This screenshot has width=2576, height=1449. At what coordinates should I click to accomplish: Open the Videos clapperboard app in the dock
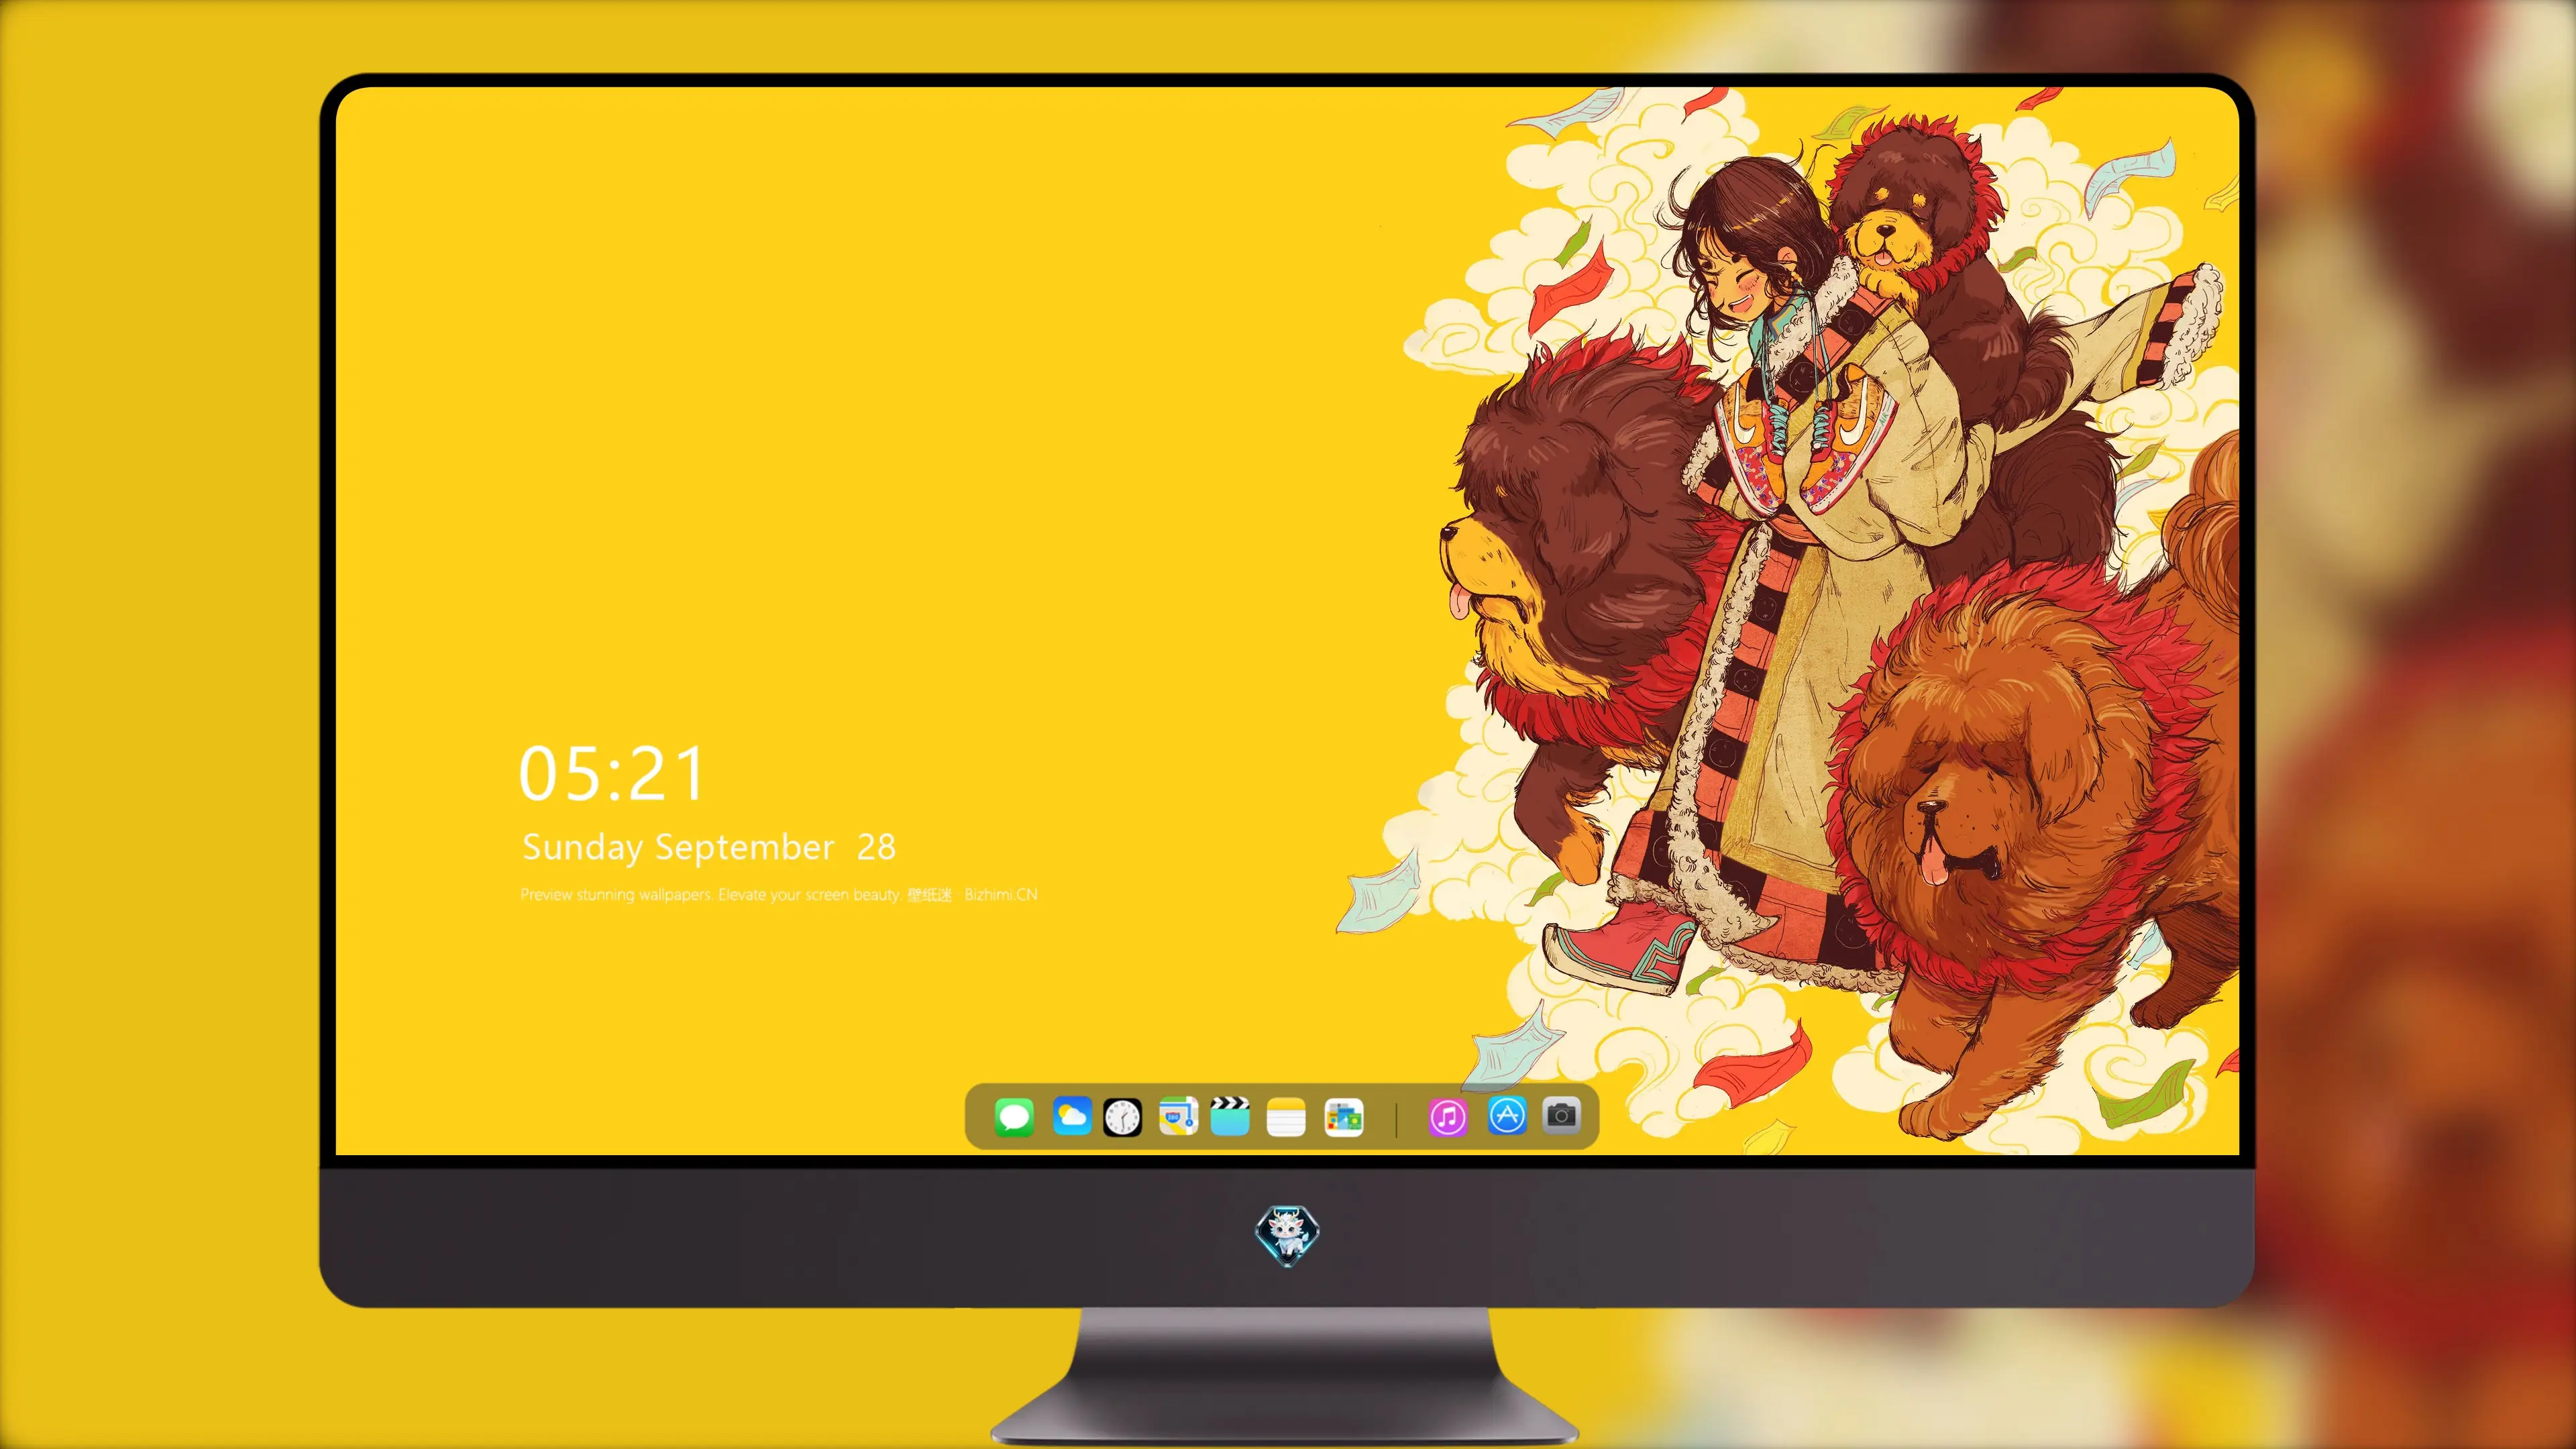coord(1230,1116)
